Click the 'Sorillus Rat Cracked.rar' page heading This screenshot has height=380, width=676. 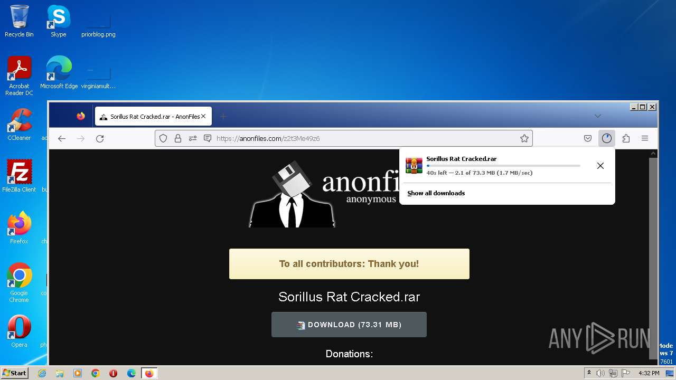349,297
